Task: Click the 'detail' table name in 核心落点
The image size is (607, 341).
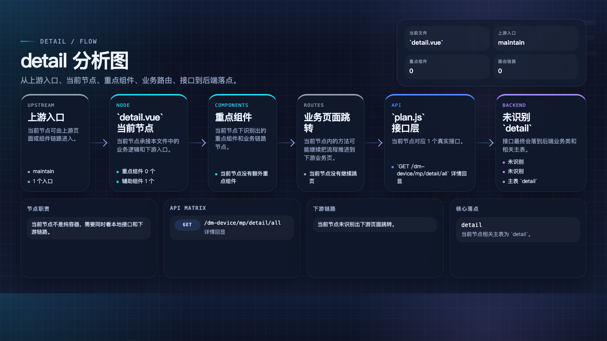Action: point(472,225)
